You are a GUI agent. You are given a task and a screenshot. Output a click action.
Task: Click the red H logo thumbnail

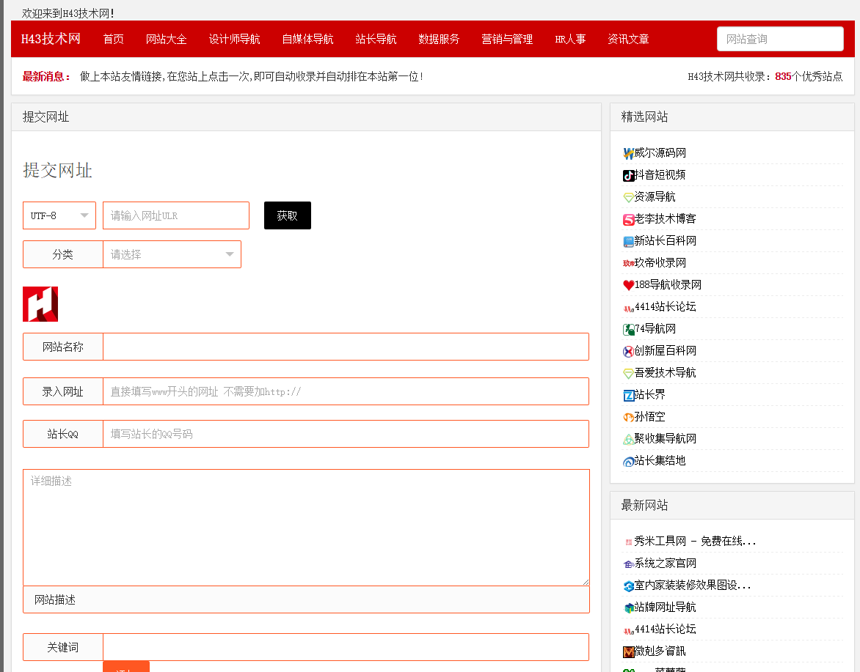click(x=40, y=304)
